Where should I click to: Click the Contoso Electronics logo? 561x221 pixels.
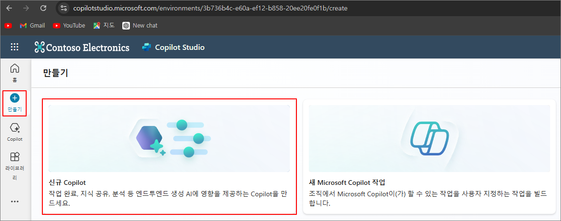[x=82, y=47]
